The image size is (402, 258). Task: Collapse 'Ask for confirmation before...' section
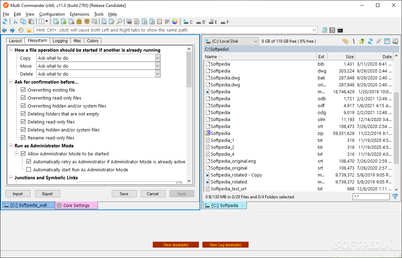11,82
